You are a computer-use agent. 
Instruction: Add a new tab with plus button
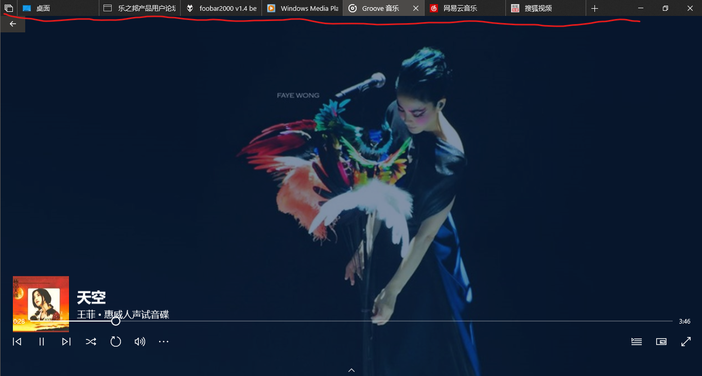click(x=594, y=8)
